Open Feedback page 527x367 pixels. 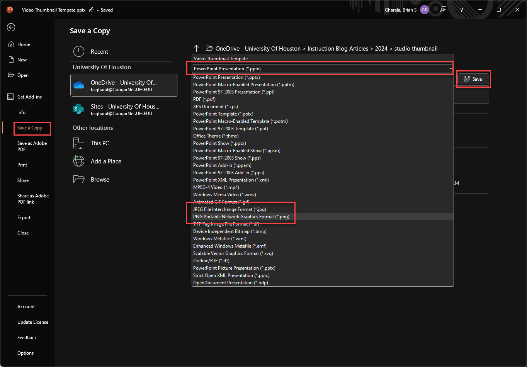pyautogui.click(x=27, y=338)
